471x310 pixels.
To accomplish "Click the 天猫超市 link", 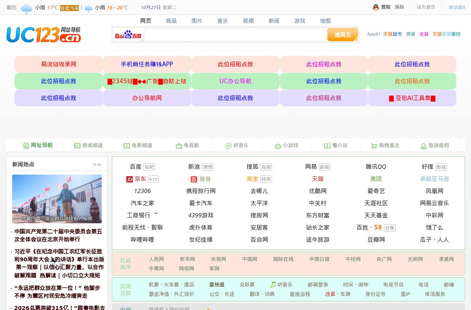I will pos(392,34).
